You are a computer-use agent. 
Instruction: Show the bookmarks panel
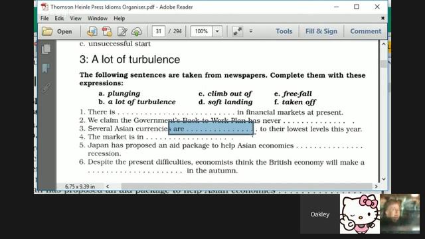46,68
